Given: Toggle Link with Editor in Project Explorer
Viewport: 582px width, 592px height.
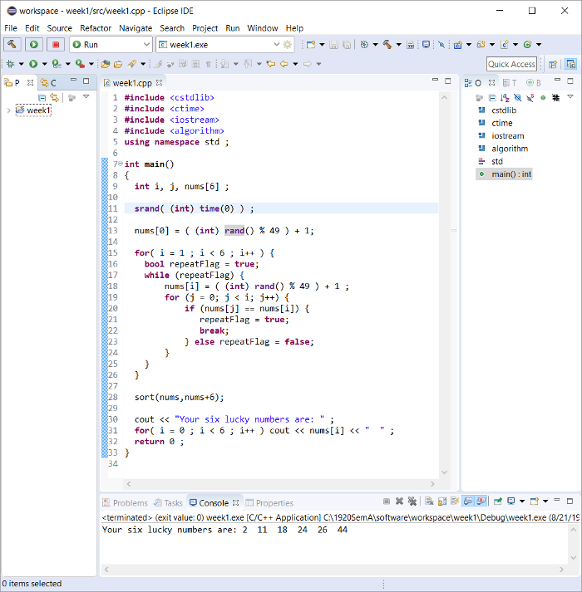Looking at the screenshot, I should pos(55,98).
